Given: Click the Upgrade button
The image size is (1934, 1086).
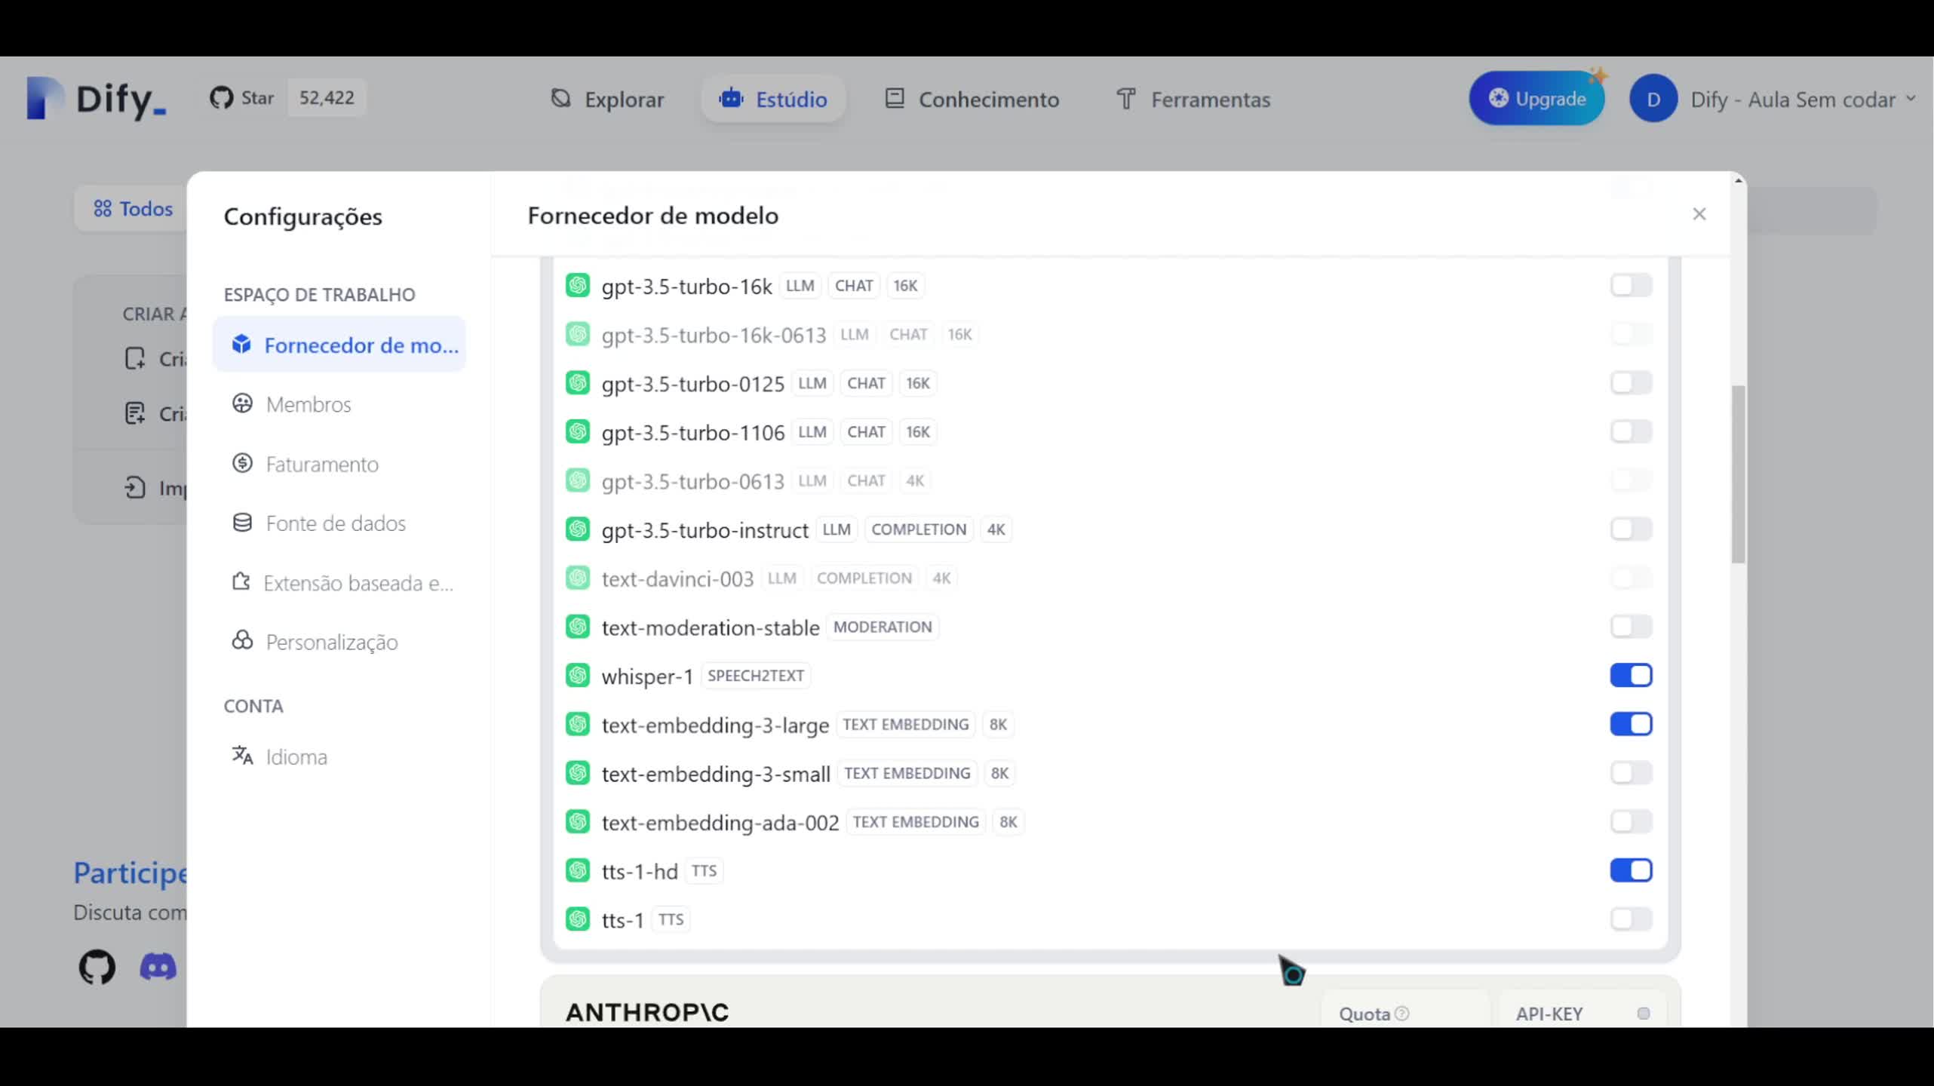Looking at the screenshot, I should pyautogui.click(x=1536, y=97).
